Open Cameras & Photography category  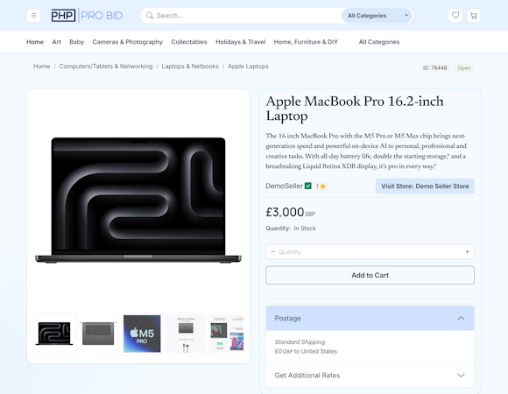[128, 42]
